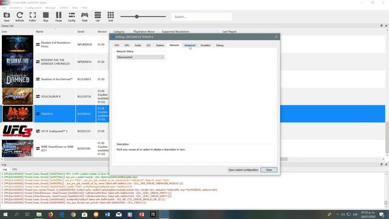
Task: Pause emulation with the Pause icon
Action: (58, 16)
